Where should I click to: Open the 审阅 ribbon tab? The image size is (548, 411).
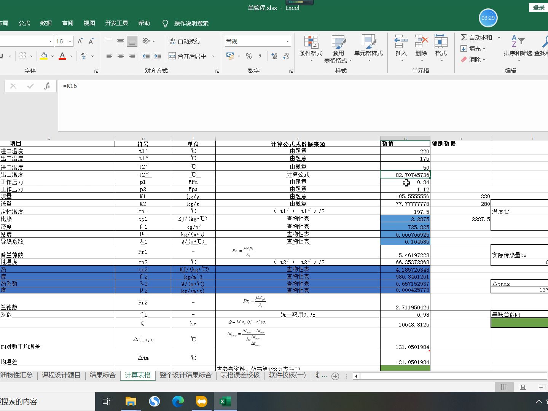[x=68, y=23]
